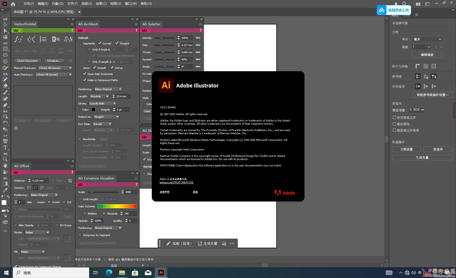Click the Color Scheme gradient bar
Viewport: 456px width, 278px height.
point(117,207)
